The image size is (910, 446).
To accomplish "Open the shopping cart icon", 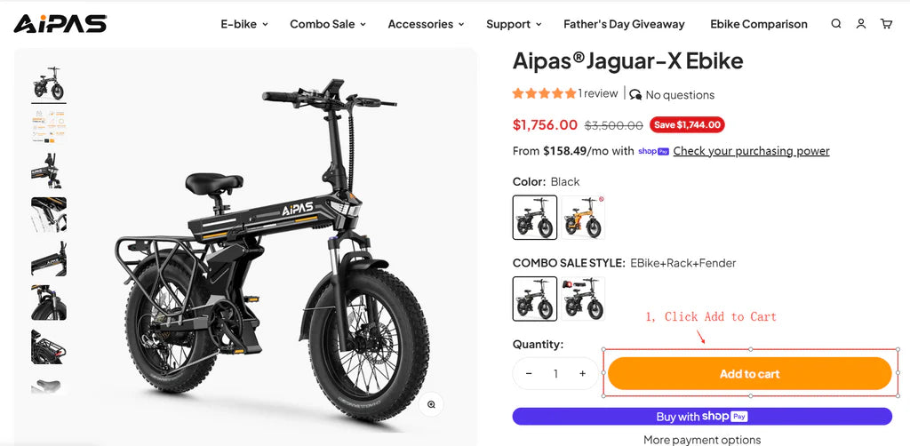I will tap(886, 24).
